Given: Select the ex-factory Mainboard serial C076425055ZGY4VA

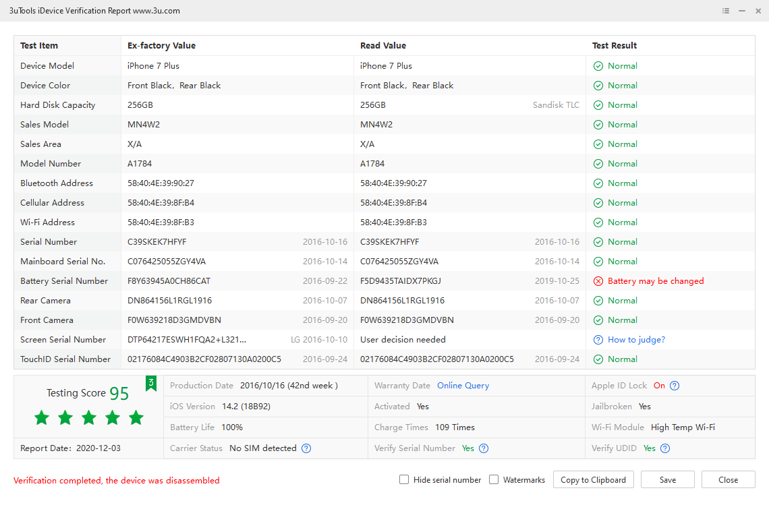Looking at the screenshot, I should (167, 262).
